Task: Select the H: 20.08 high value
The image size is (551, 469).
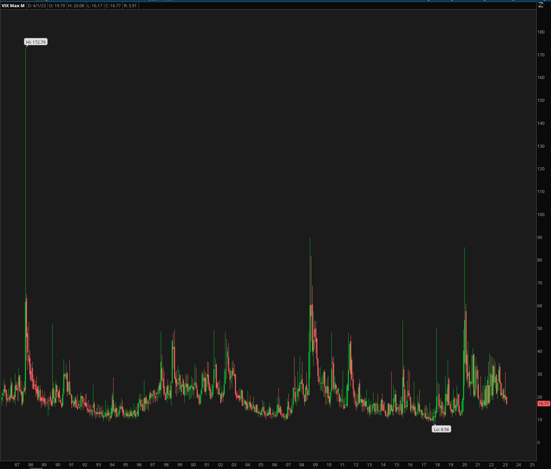Action: [x=76, y=6]
